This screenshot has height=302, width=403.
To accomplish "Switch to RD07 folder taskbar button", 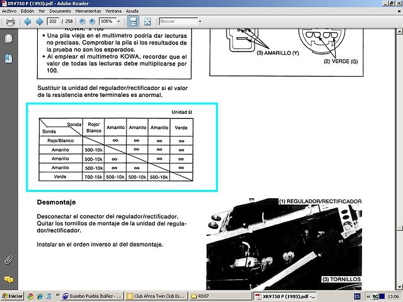I will pyautogui.click(x=220, y=296).
